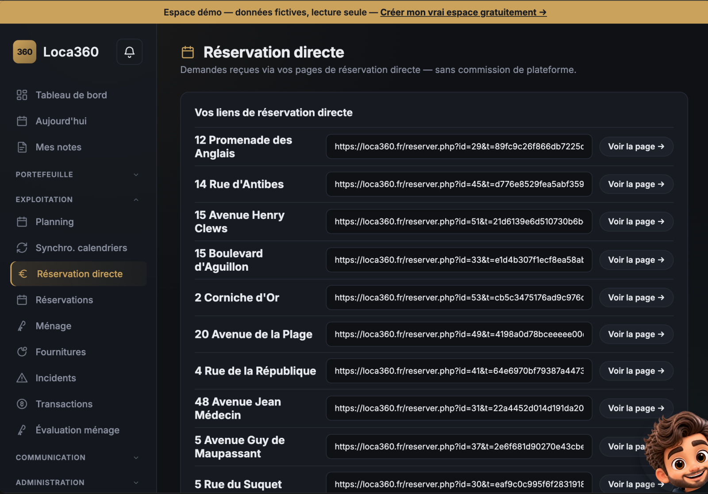Expand the ADMINISTRATION section
The width and height of the screenshot is (708, 494).
[x=78, y=483]
